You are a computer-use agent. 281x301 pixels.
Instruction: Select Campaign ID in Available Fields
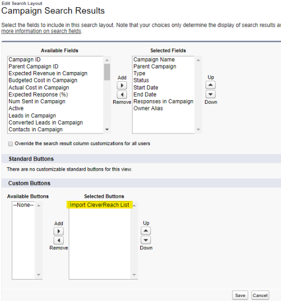point(24,59)
